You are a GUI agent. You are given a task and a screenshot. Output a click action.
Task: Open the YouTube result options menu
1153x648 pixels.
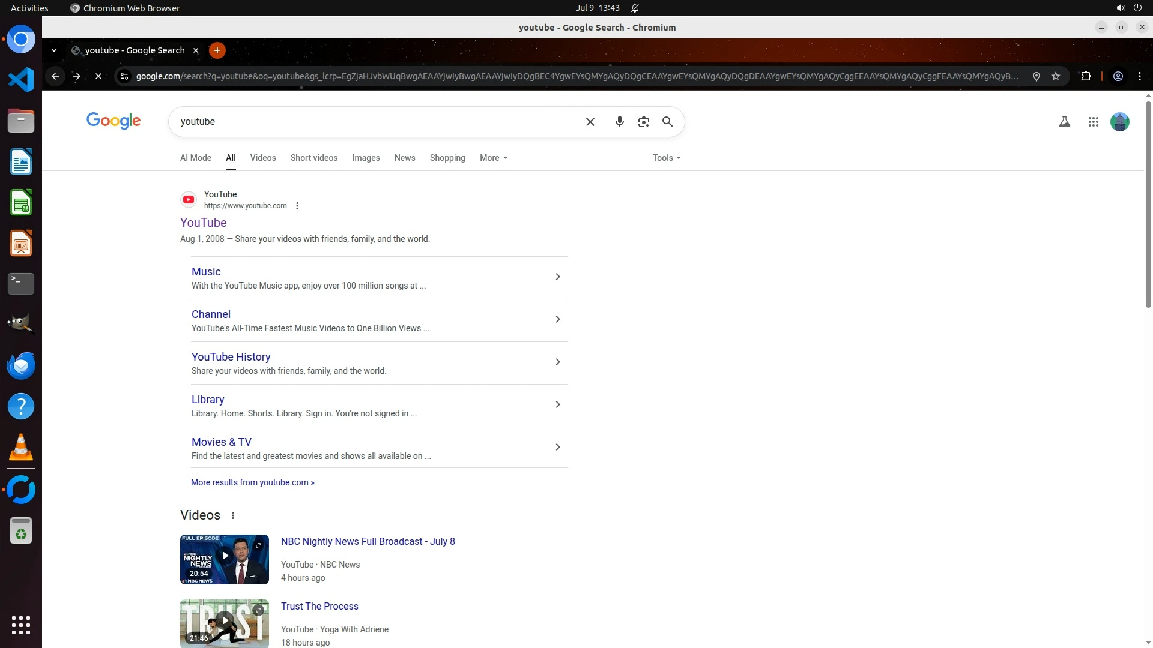coord(297,206)
